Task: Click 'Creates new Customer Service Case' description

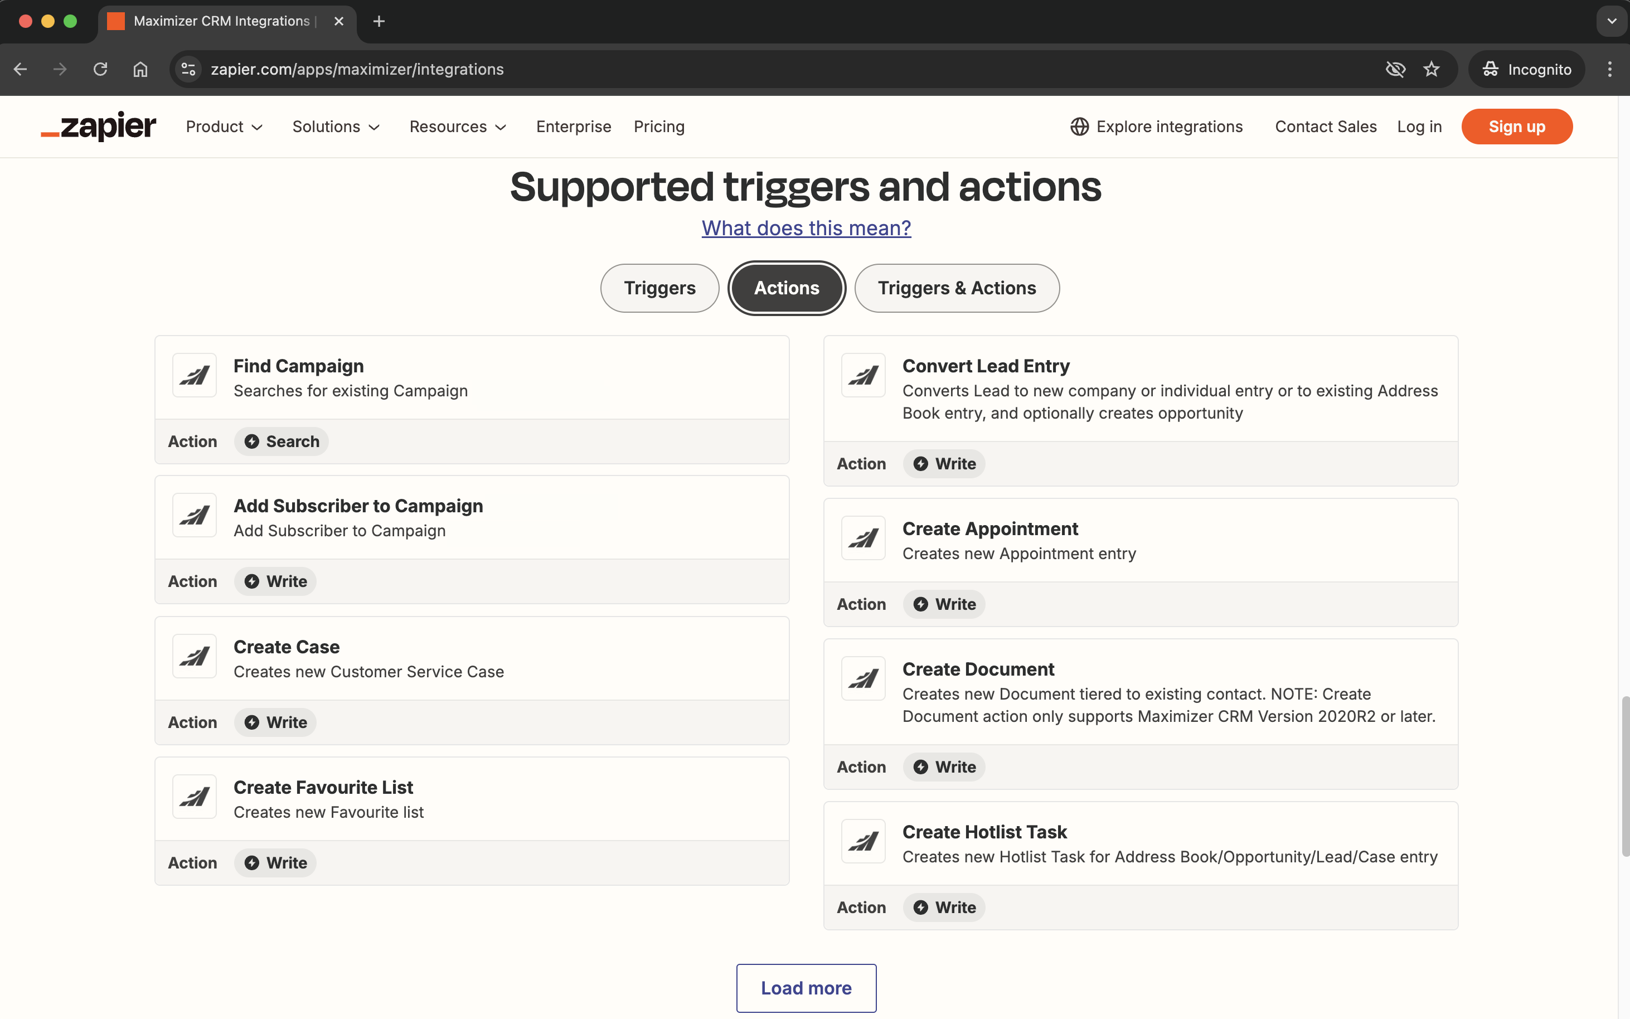Action: pyautogui.click(x=368, y=672)
